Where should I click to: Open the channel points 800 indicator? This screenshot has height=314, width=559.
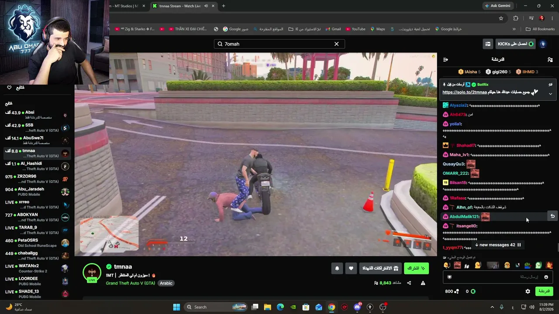coord(452,291)
